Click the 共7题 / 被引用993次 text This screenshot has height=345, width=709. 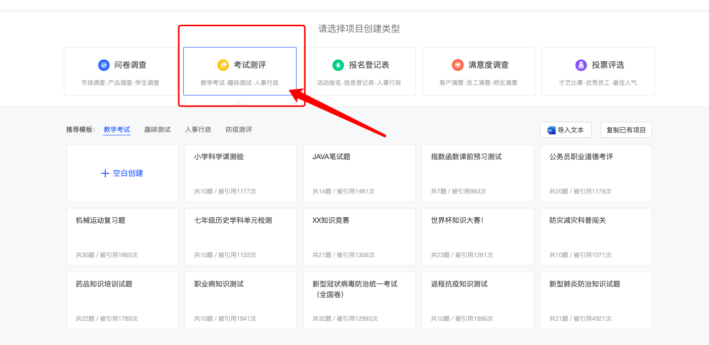(x=458, y=191)
